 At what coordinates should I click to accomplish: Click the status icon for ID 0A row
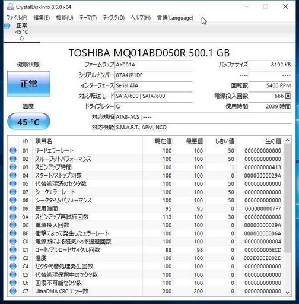click(x=13, y=217)
